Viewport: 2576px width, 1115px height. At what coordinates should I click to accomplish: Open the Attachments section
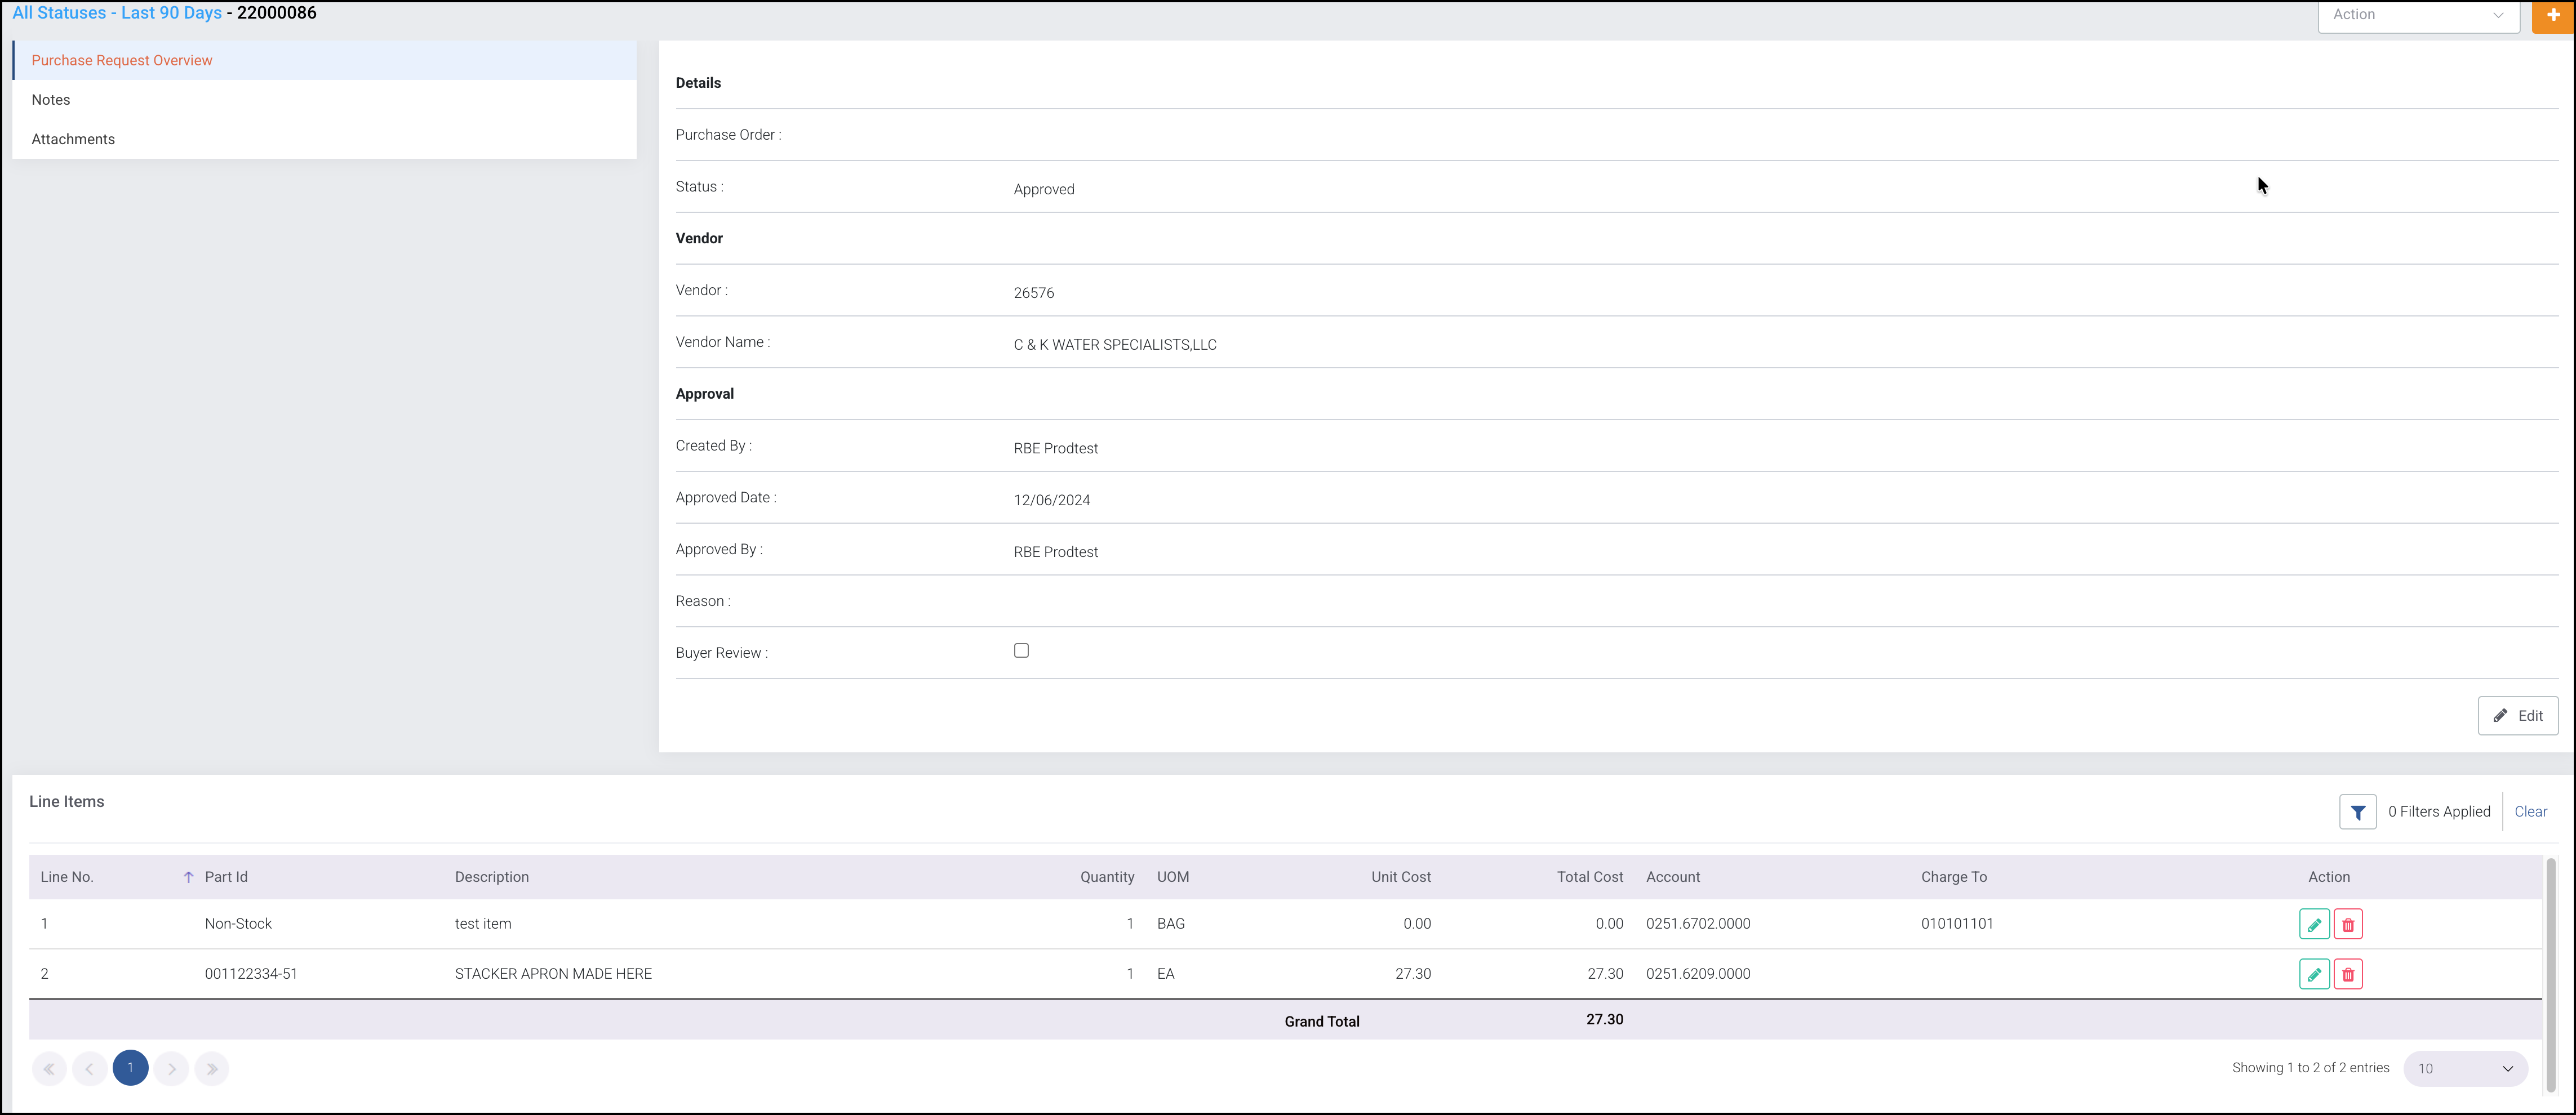point(73,139)
